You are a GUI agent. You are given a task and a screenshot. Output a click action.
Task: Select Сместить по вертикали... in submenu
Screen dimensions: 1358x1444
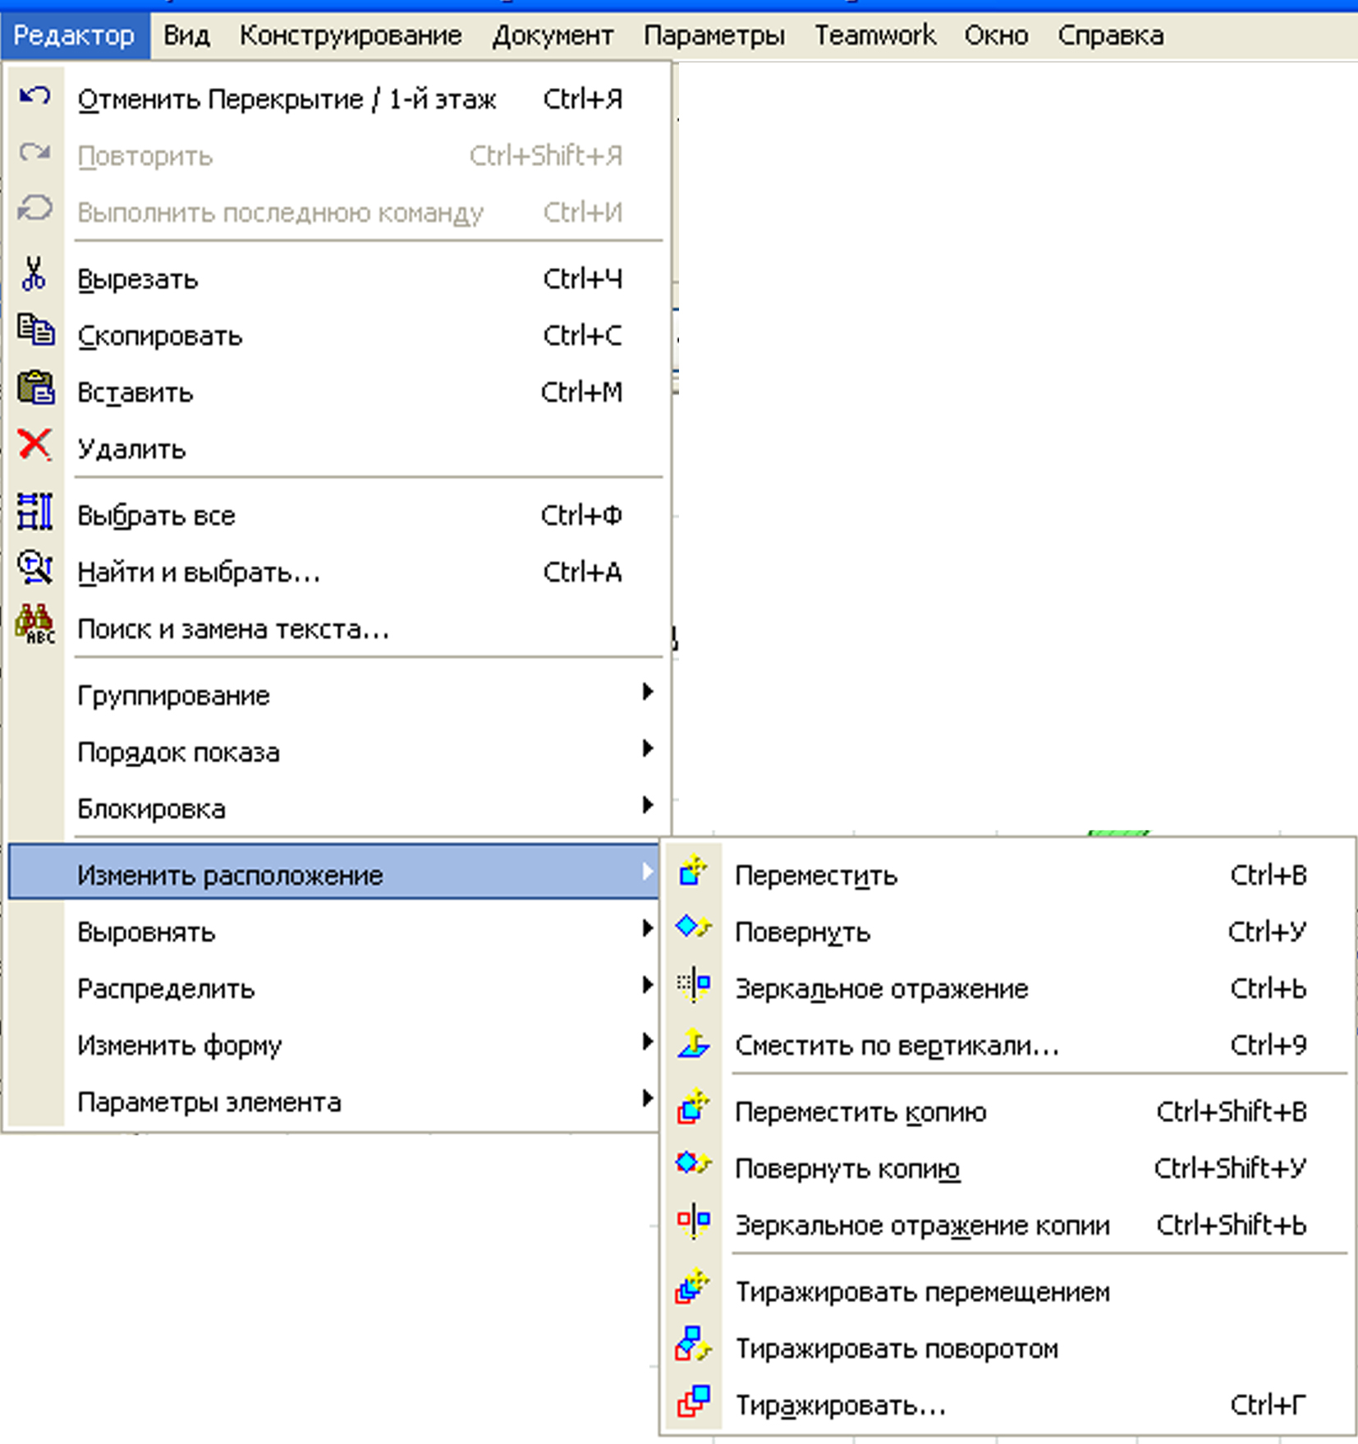[x=1009, y=1046]
